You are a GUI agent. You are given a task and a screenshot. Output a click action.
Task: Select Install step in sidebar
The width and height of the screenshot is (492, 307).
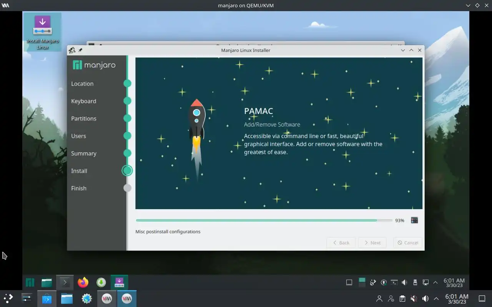point(79,171)
